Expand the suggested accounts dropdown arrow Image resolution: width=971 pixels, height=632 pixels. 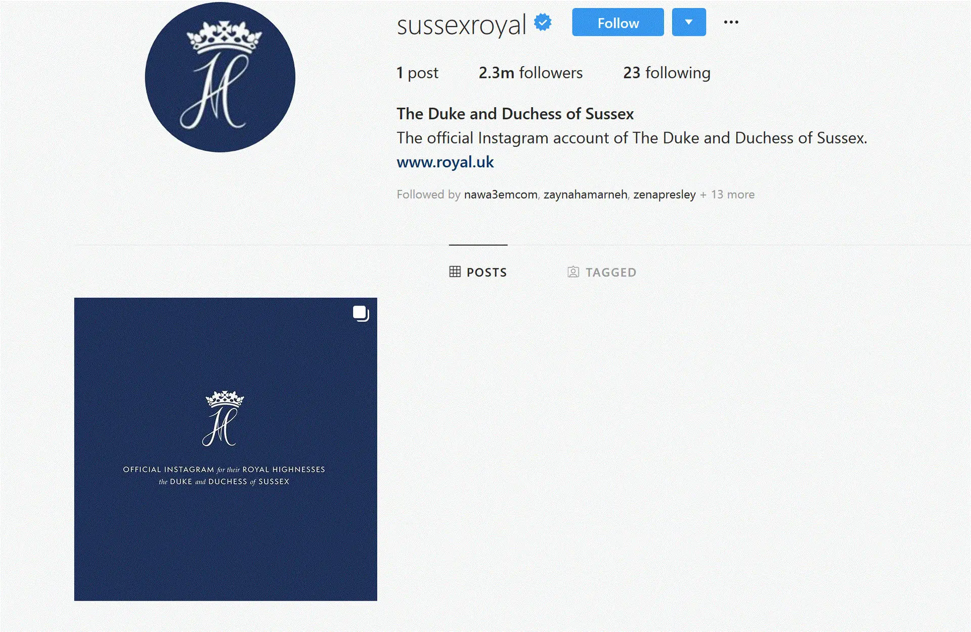(x=689, y=22)
